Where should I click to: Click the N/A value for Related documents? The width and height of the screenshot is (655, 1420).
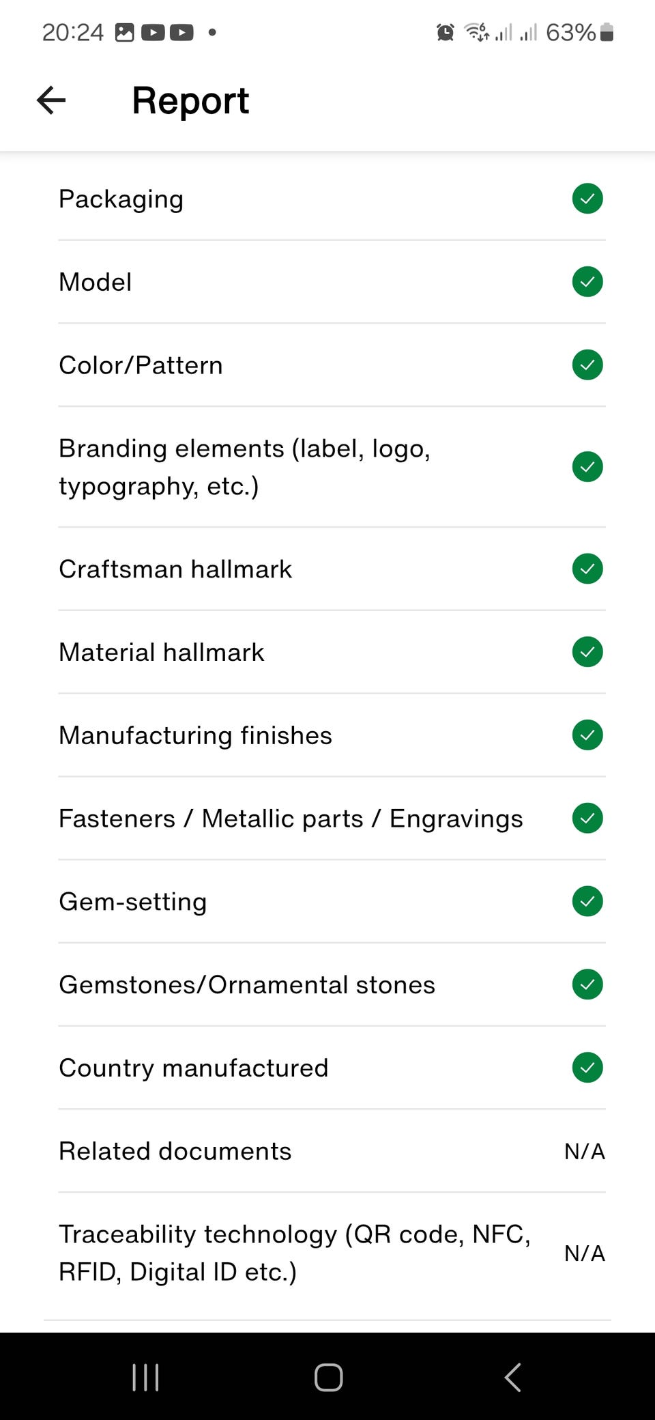(584, 1152)
